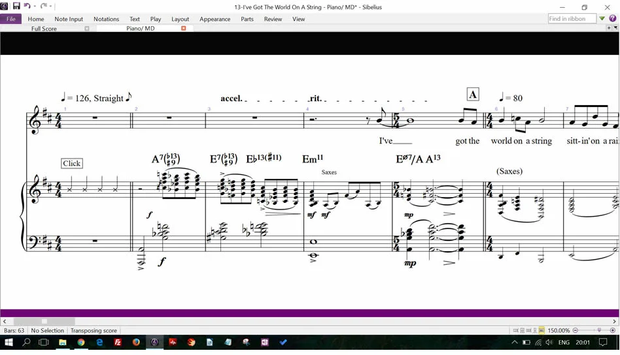Click the Undo arrow icon
Image resolution: width=620 pixels, height=355 pixels.
point(27,6)
